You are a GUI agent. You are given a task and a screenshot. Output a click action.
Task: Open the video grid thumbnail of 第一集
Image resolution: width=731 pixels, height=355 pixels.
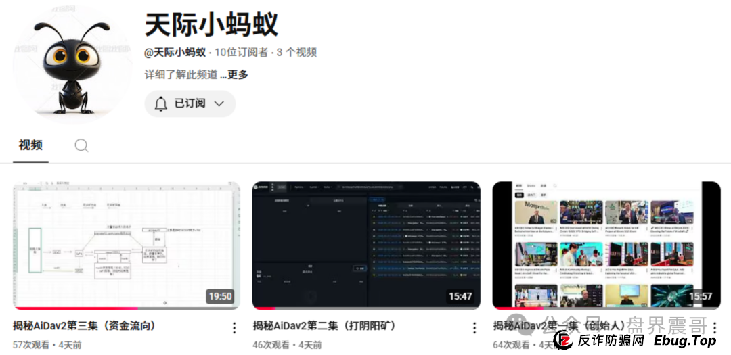[606, 245]
